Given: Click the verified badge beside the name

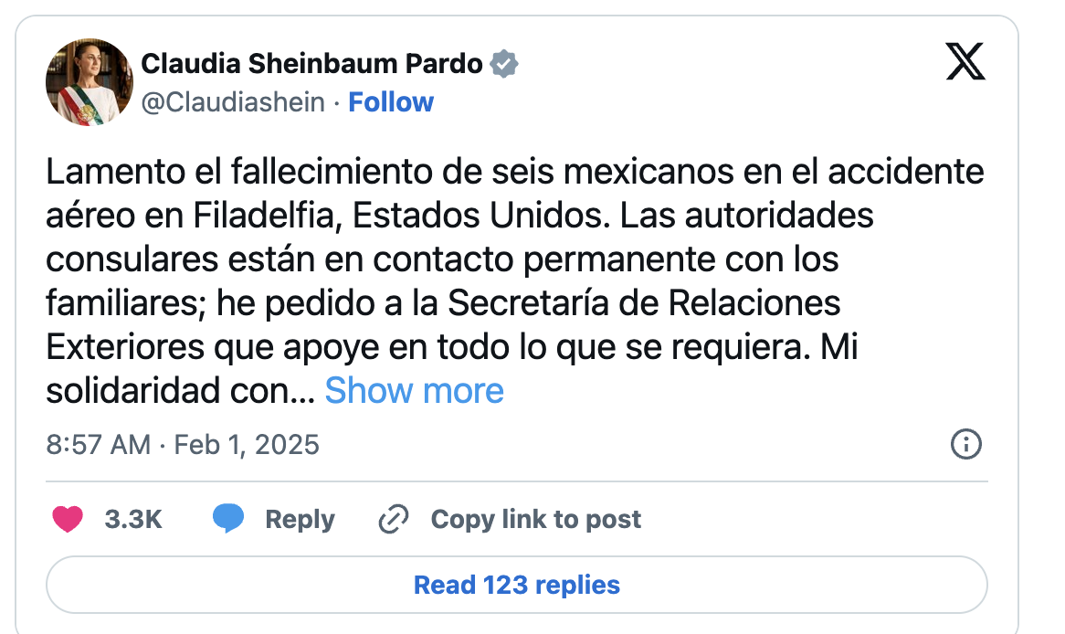Looking at the screenshot, I should point(504,64).
